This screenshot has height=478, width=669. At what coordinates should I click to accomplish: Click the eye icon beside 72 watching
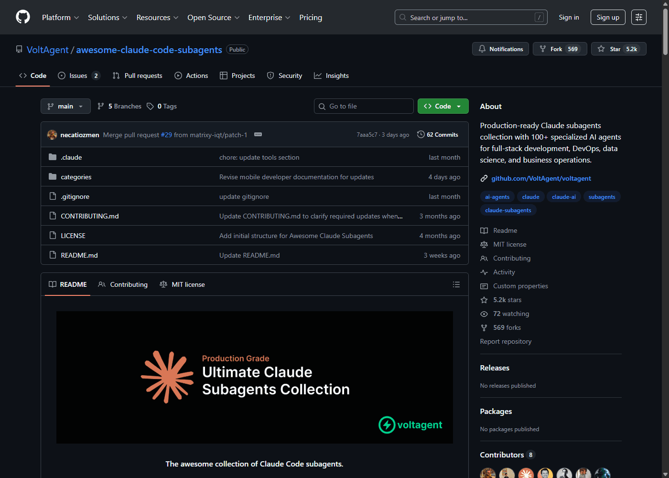point(484,314)
